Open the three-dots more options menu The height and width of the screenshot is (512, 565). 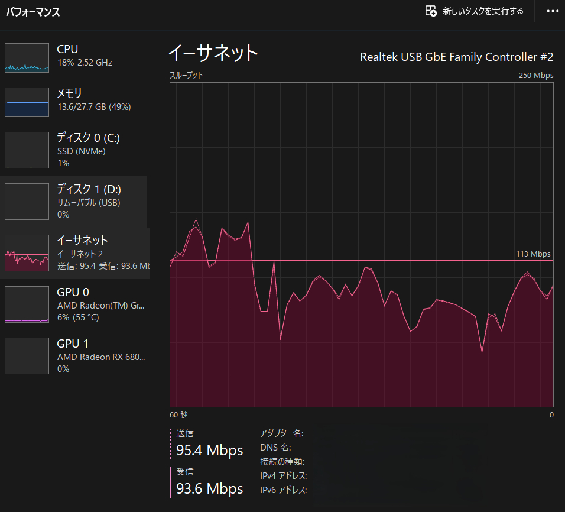point(553,11)
